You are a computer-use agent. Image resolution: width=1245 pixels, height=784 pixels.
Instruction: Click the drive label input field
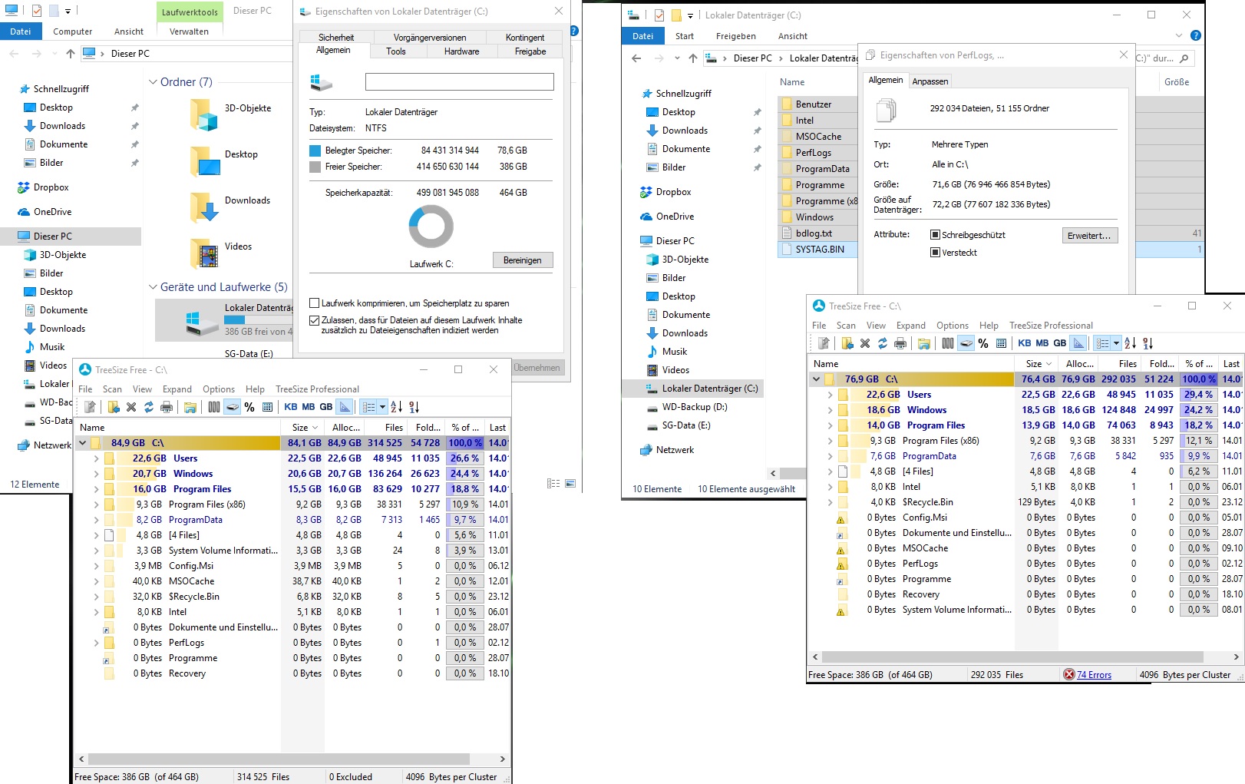[x=459, y=82]
